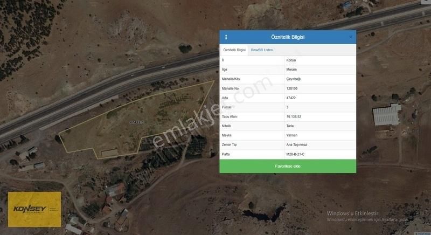The image size is (431, 235).
Task: Click the İlçe label
Action: click(x=224, y=70)
